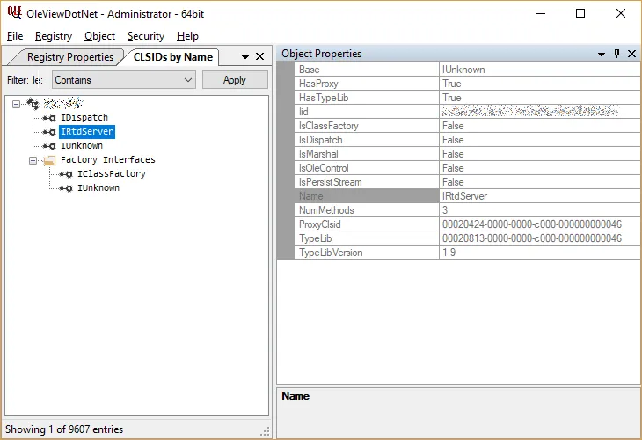Select IUnknown under Factory Interfaces

98,188
